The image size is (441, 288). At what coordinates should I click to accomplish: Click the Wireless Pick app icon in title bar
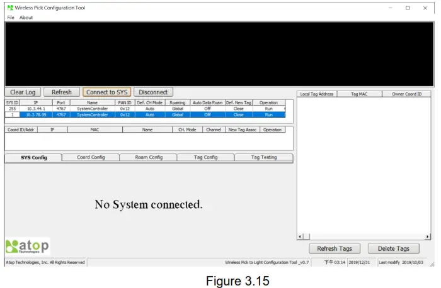point(10,8)
